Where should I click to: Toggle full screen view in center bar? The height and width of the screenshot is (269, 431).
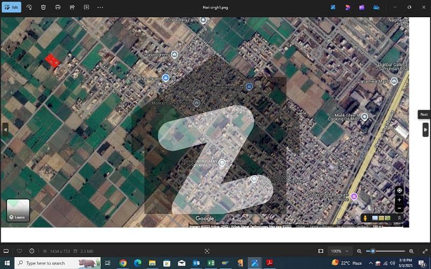point(207,251)
